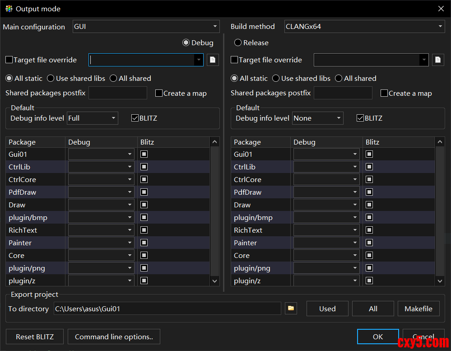Open the export directory folder browser icon
Screen dimensions: 451x351
tap(291, 309)
